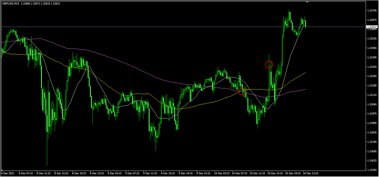This screenshot has width=379, height=177.
Task: Click the 1.32185 price scale label
Action: [x=371, y=86]
